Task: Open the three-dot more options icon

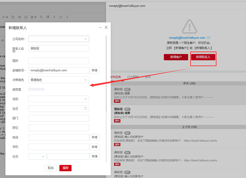Action: [x=67, y=17]
